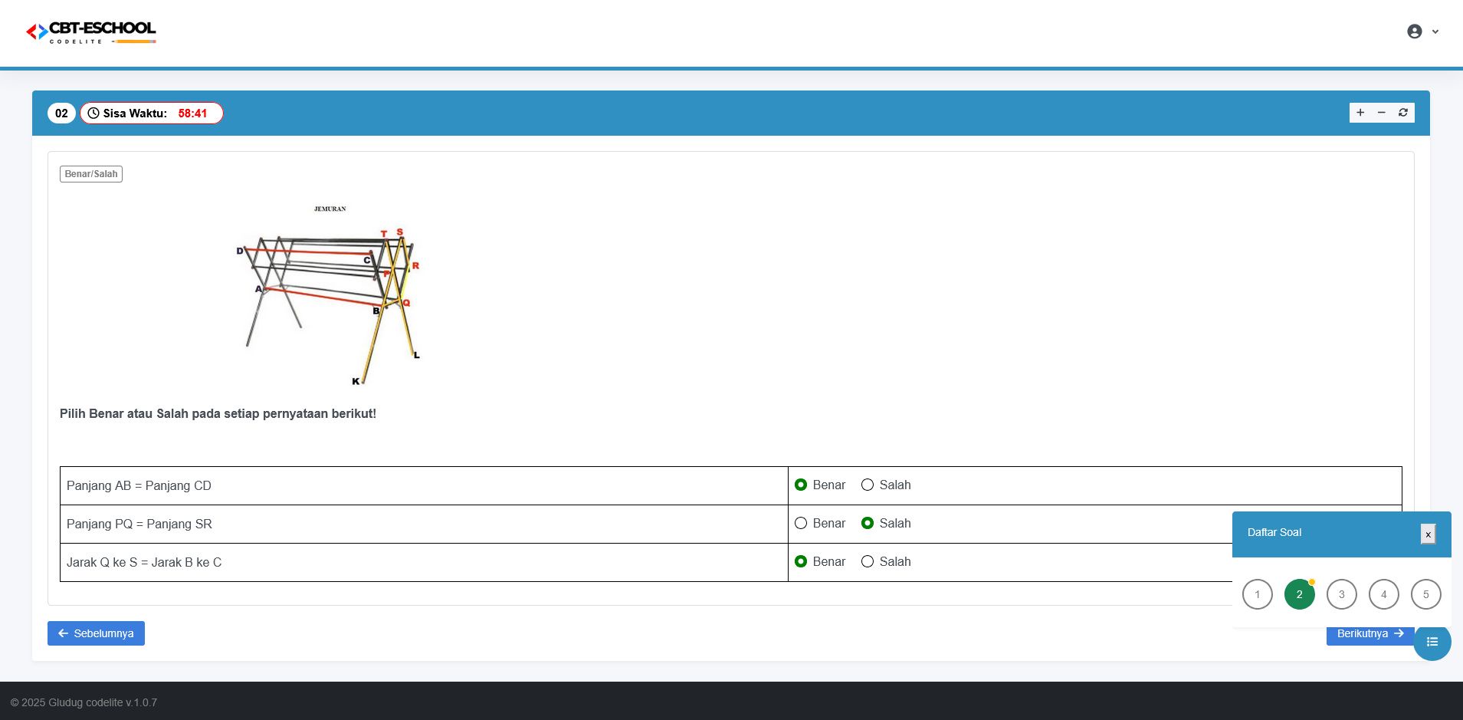Screen dimensions: 1463x720
Task: Click the question list icon at bottom right
Action: (x=1432, y=642)
